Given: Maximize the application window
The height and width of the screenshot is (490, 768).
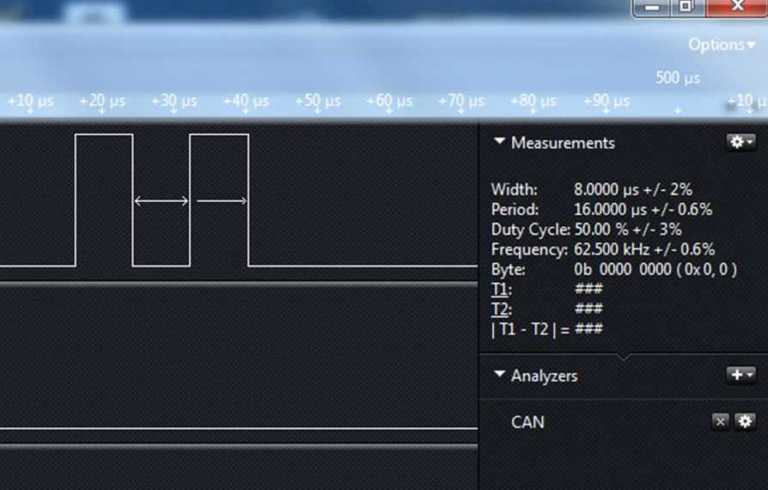Looking at the screenshot, I should [686, 7].
